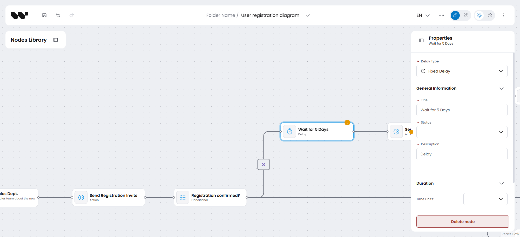Screen dimensions: 520x237
Task: Click the Description input field
Action: tap(462, 154)
